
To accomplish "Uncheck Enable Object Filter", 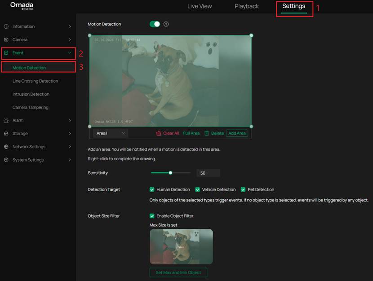I will 152,216.
